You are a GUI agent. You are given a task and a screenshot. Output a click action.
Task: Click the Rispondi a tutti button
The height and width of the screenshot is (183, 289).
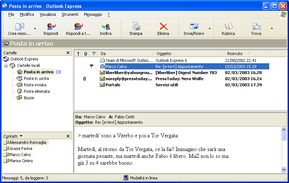(x=78, y=29)
